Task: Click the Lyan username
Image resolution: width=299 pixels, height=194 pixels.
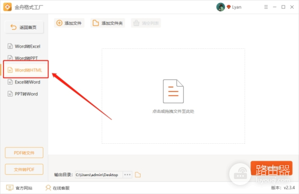Action: [x=237, y=7]
